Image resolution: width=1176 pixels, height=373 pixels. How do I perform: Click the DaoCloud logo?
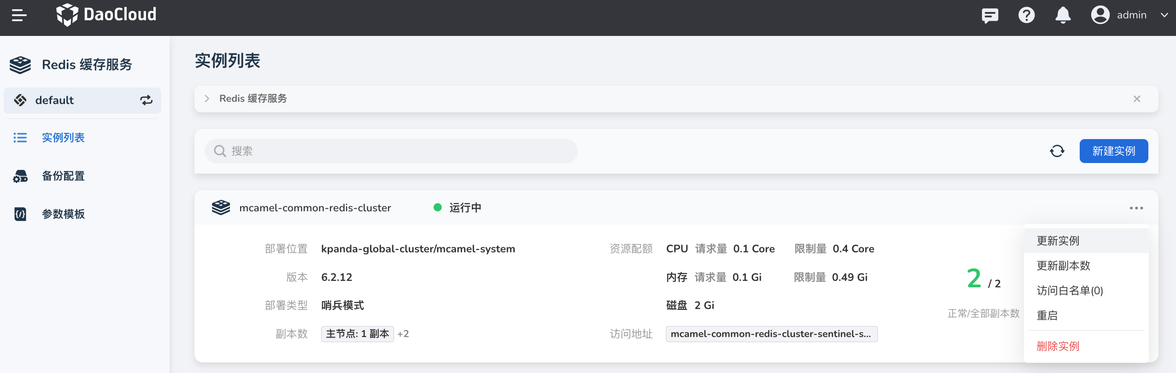pyautogui.click(x=106, y=15)
